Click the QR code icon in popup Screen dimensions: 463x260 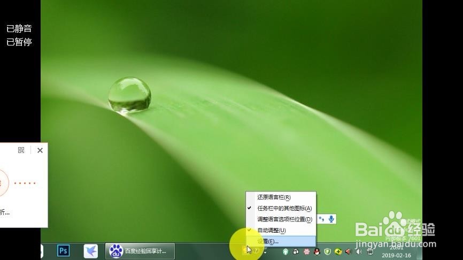pos(21,150)
